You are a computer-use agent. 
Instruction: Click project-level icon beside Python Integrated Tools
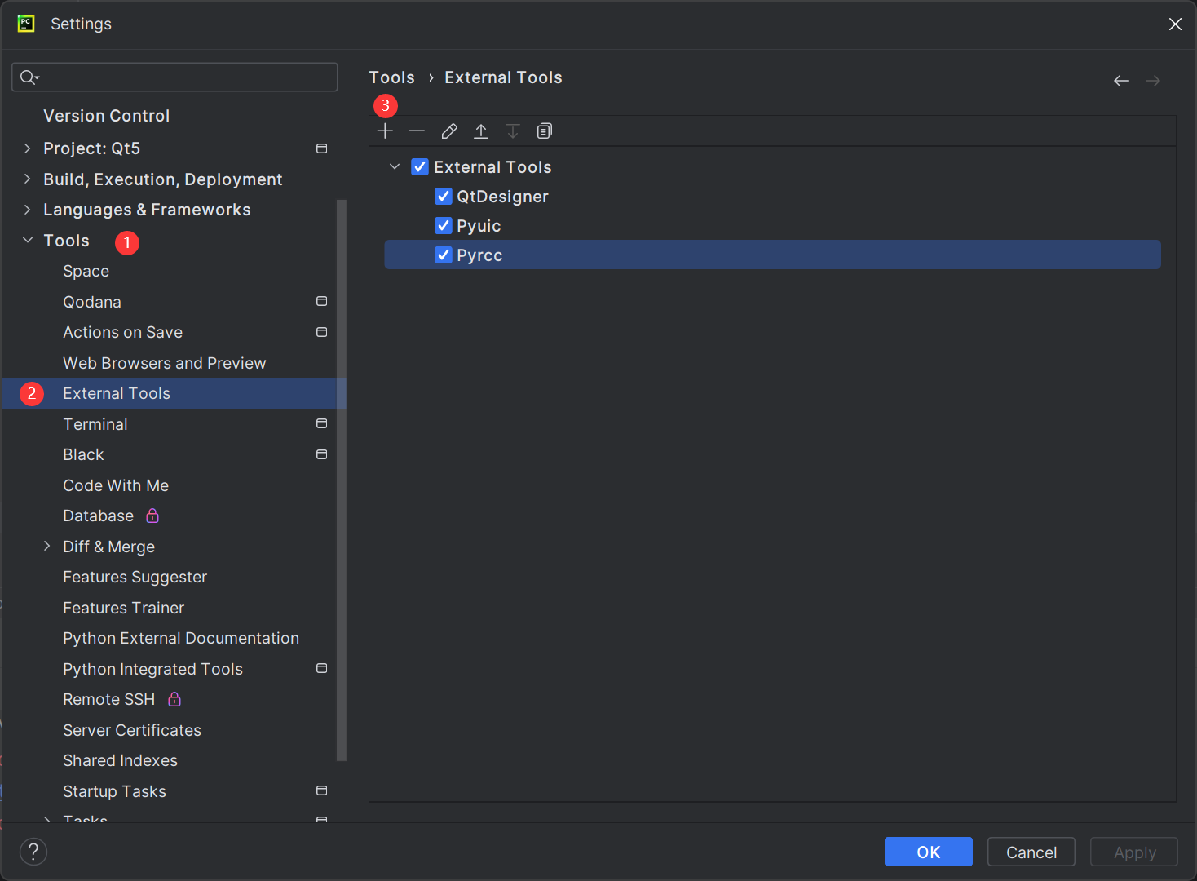322,668
